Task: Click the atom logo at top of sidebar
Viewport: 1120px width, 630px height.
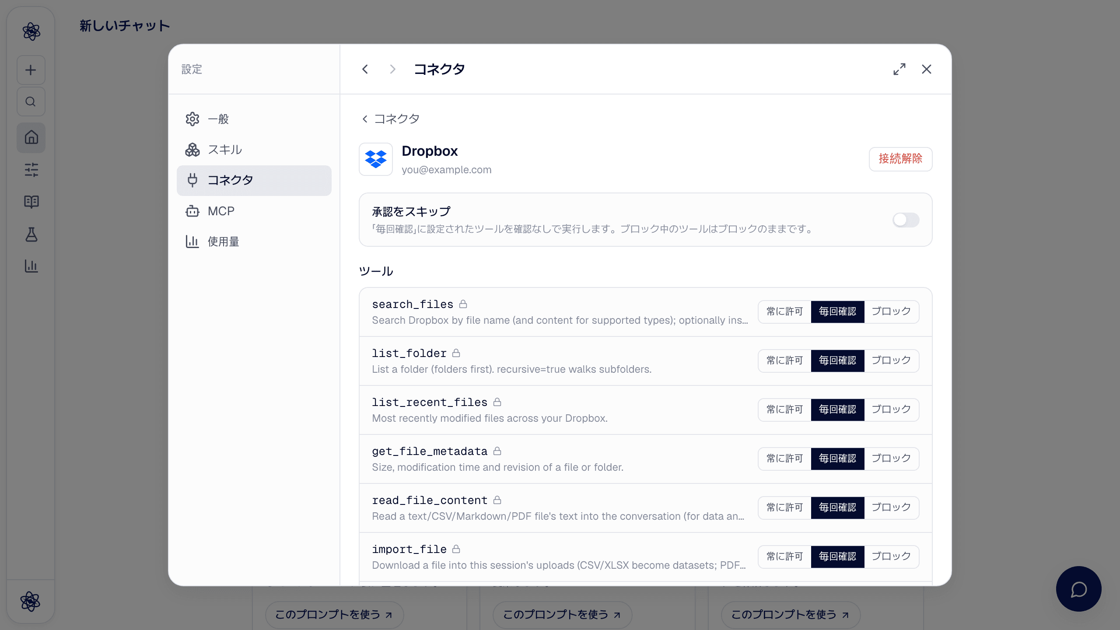Action: [31, 31]
